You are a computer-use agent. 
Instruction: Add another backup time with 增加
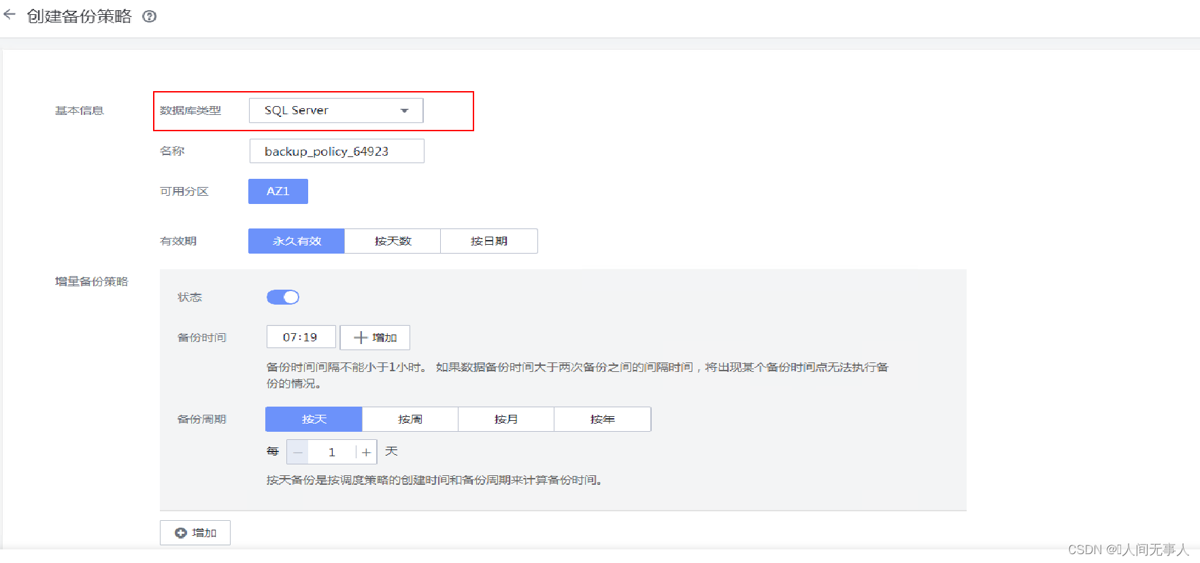(x=375, y=337)
